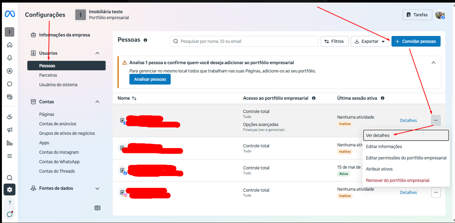Choose Editar informações from the context menu

pos(406,147)
